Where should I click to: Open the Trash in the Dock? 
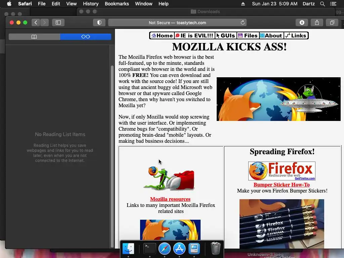[215, 248]
